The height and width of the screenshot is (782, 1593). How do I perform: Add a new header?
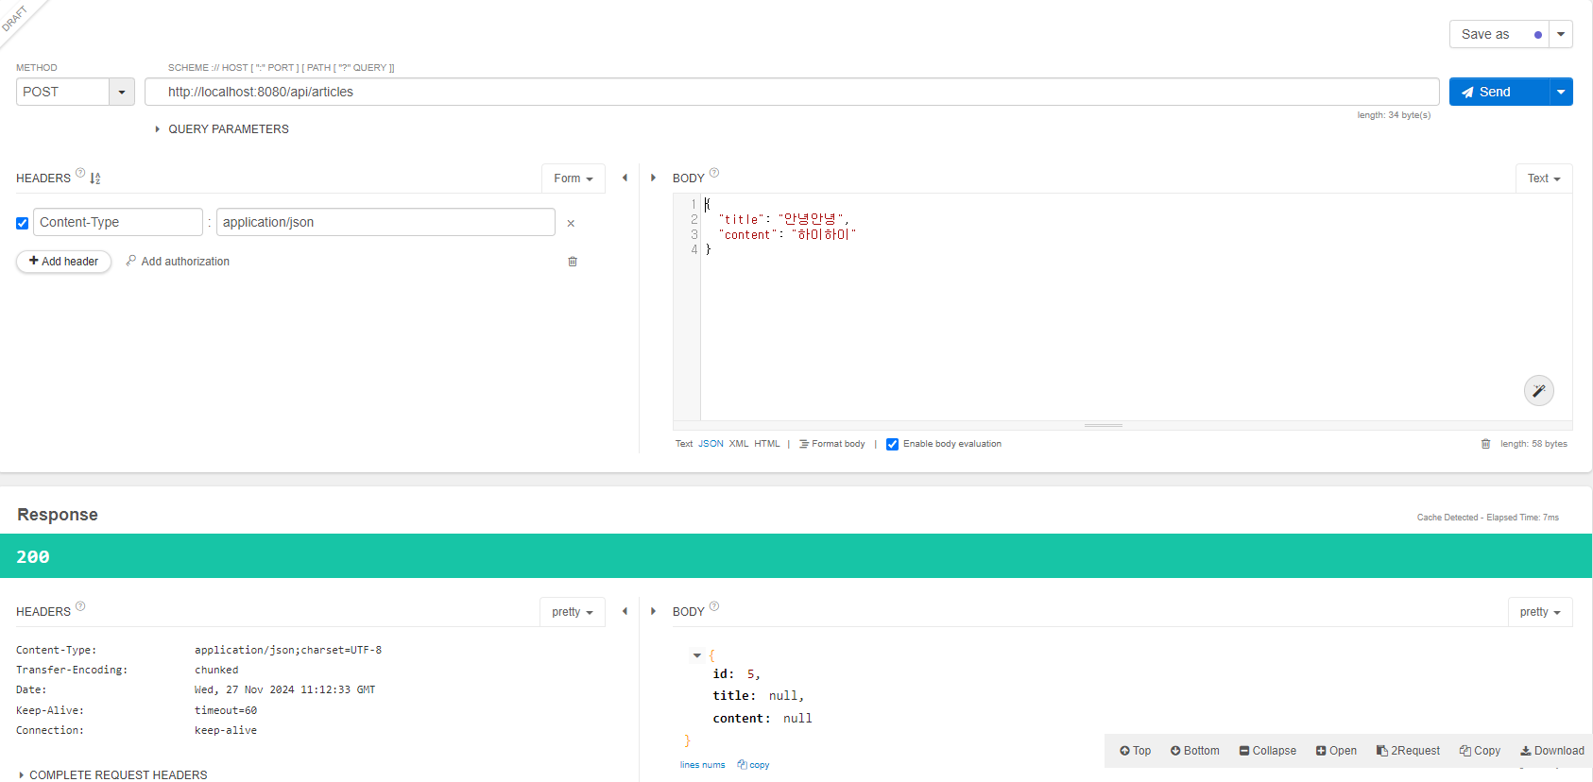(x=64, y=262)
